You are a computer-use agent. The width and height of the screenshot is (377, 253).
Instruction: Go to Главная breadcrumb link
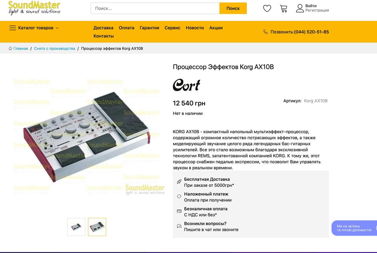[x=21, y=49]
